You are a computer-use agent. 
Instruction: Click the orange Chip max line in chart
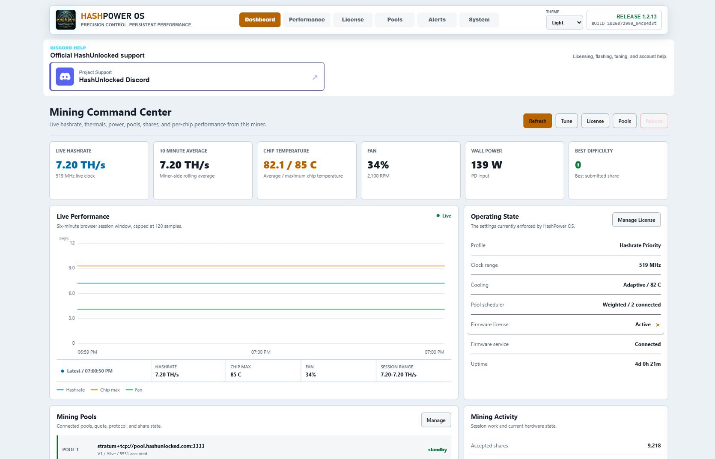261,266
